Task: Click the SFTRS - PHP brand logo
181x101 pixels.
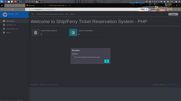Action: 5,15
